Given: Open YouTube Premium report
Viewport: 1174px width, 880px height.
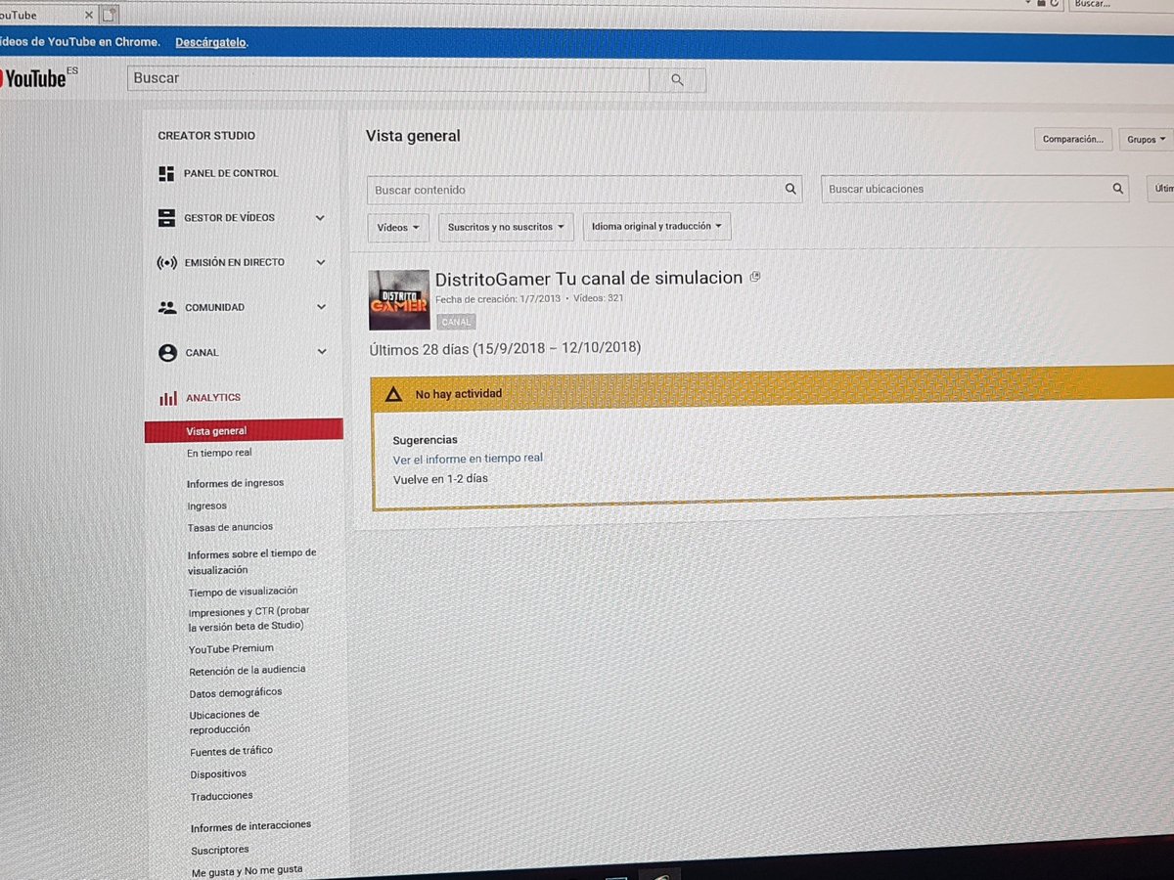Looking at the screenshot, I should (232, 648).
